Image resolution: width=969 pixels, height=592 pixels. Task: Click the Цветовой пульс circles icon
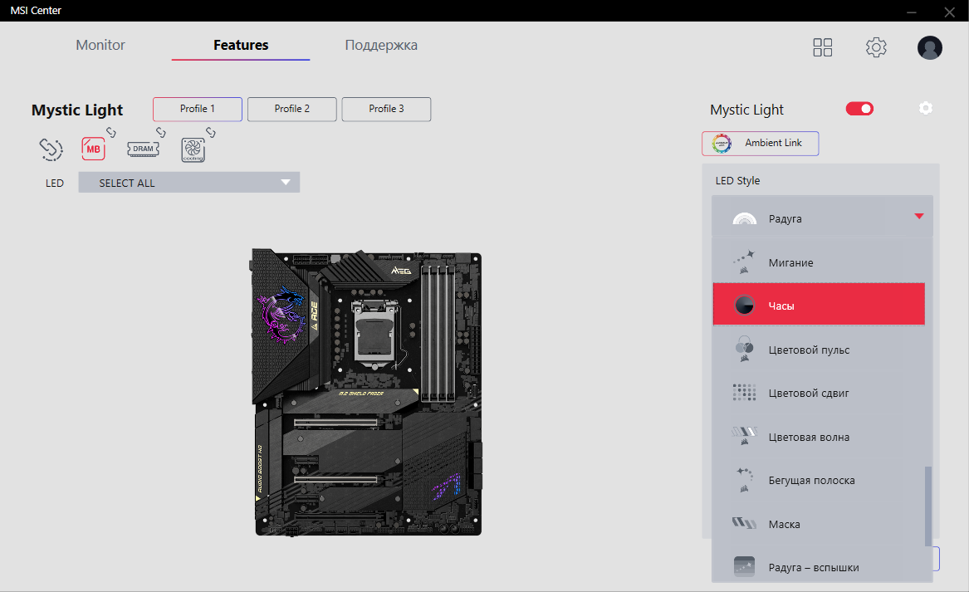744,350
